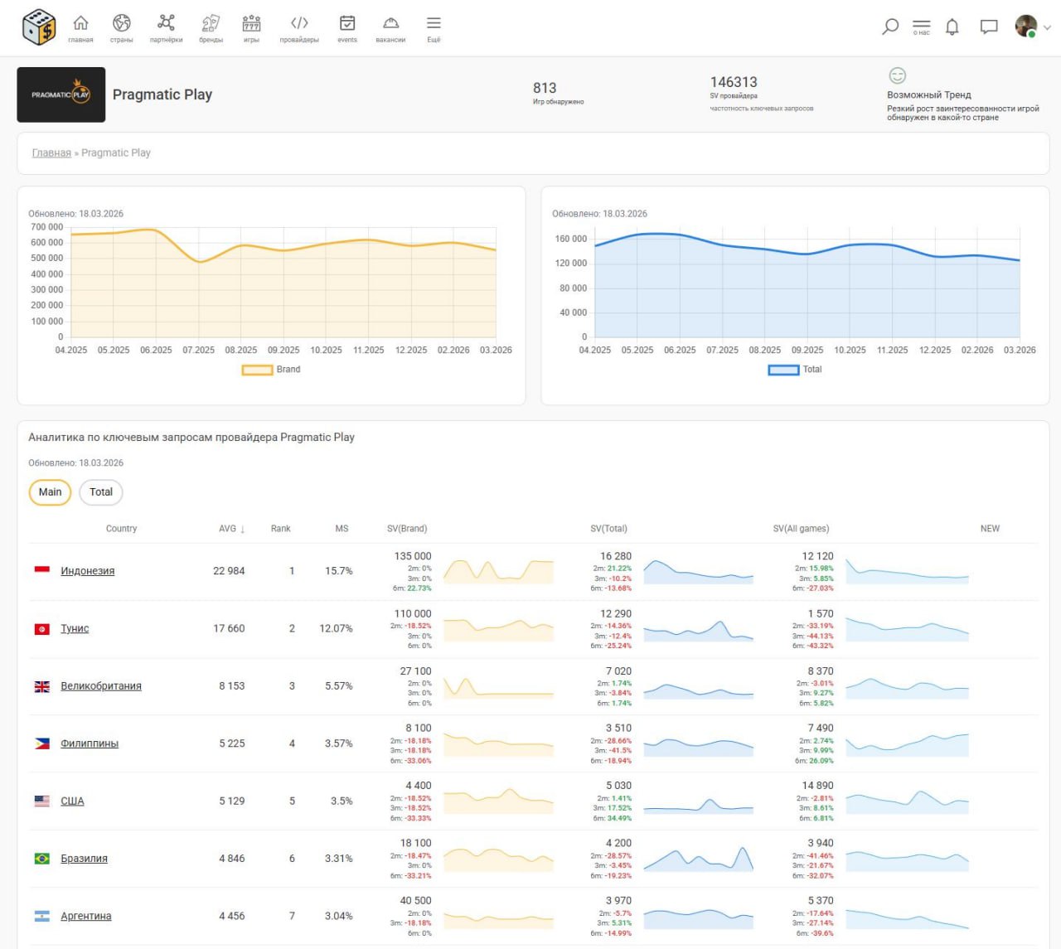The width and height of the screenshot is (1061, 949).
Task: Open the игры slot machine icon
Action: [251, 24]
